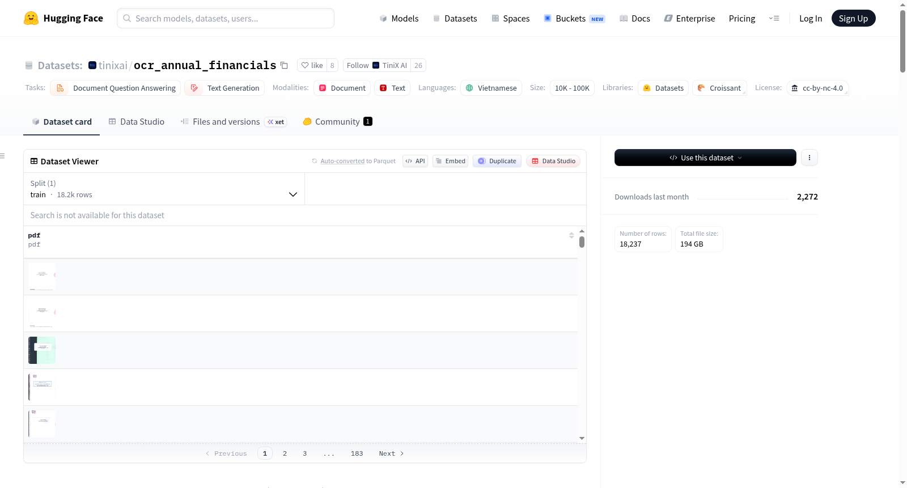The image size is (907, 488).
Task: Sort the pdf column with the arrows
Action: (x=571, y=235)
